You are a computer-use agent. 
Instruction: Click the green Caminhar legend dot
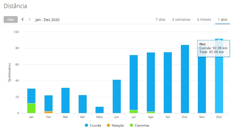tap(131, 126)
